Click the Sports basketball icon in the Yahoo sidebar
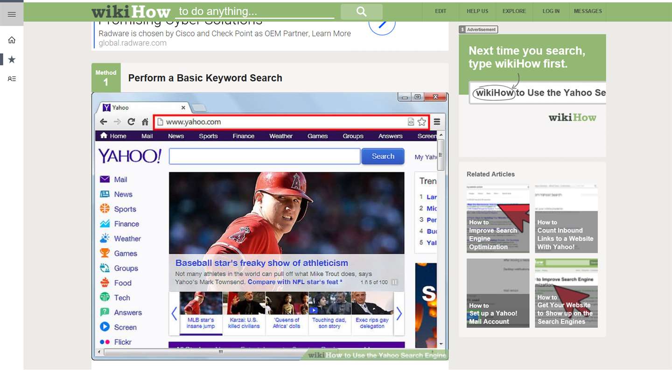The width and height of the screenshot is (672, 370). coord(105,209)
